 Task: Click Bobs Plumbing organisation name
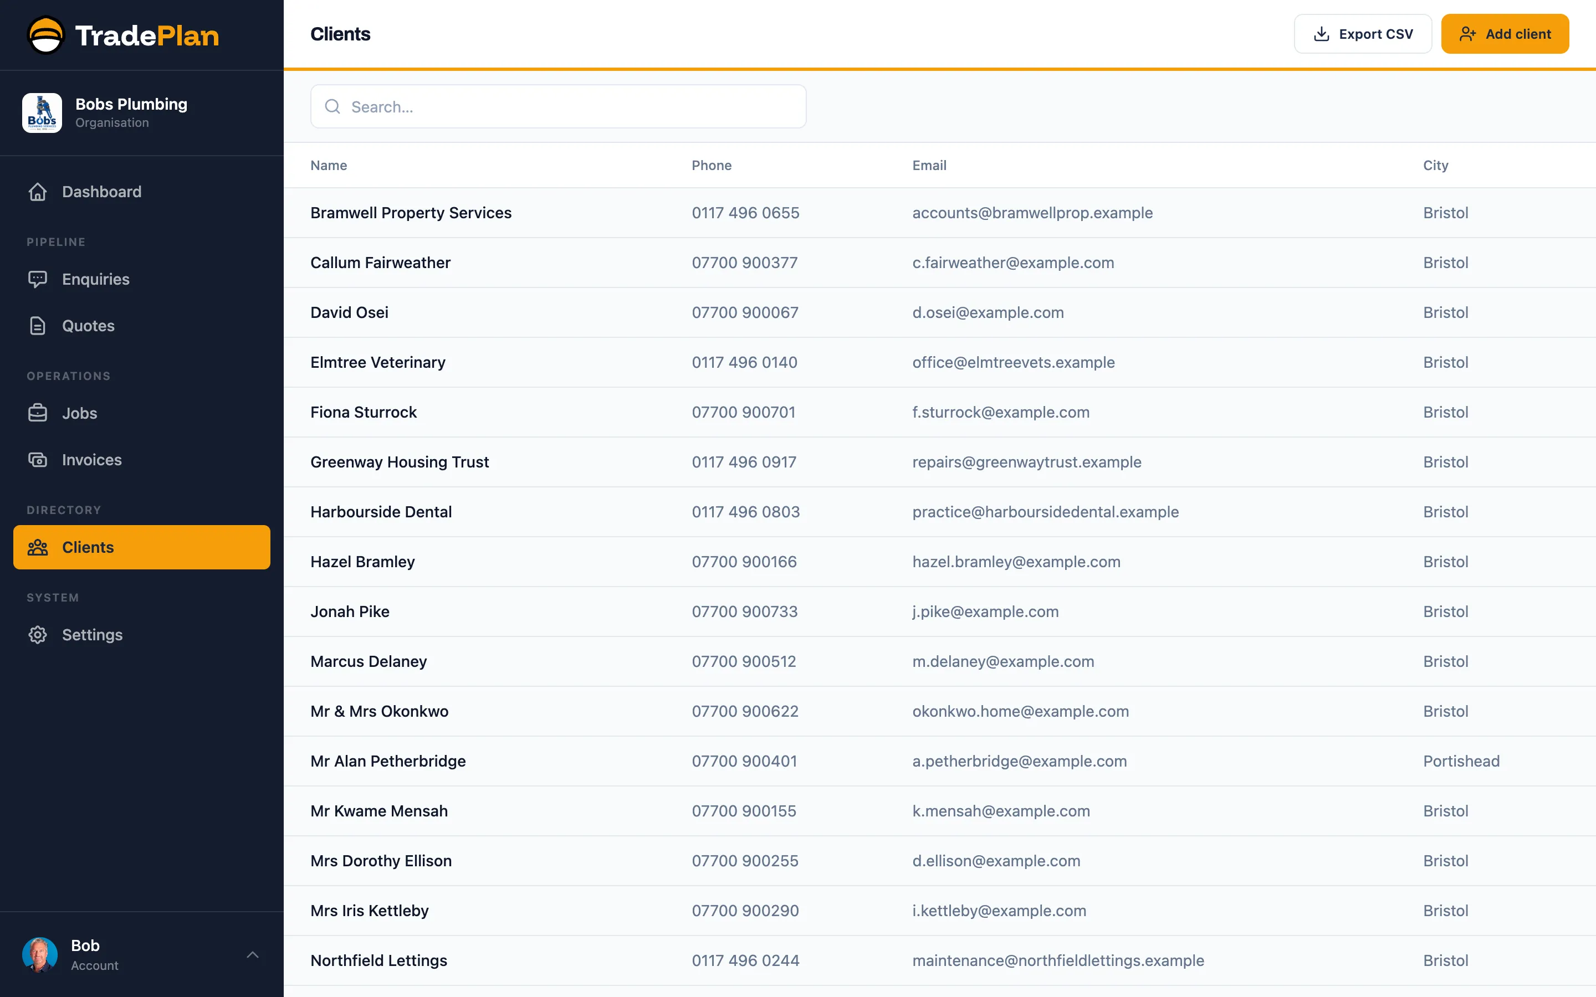pos(131,104)
